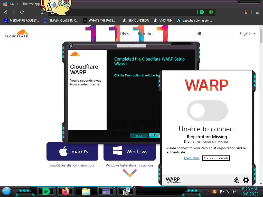This screenshot has height=197, width=263.
Task: Open WARP settings gear icon
Action: click(246, 180)
